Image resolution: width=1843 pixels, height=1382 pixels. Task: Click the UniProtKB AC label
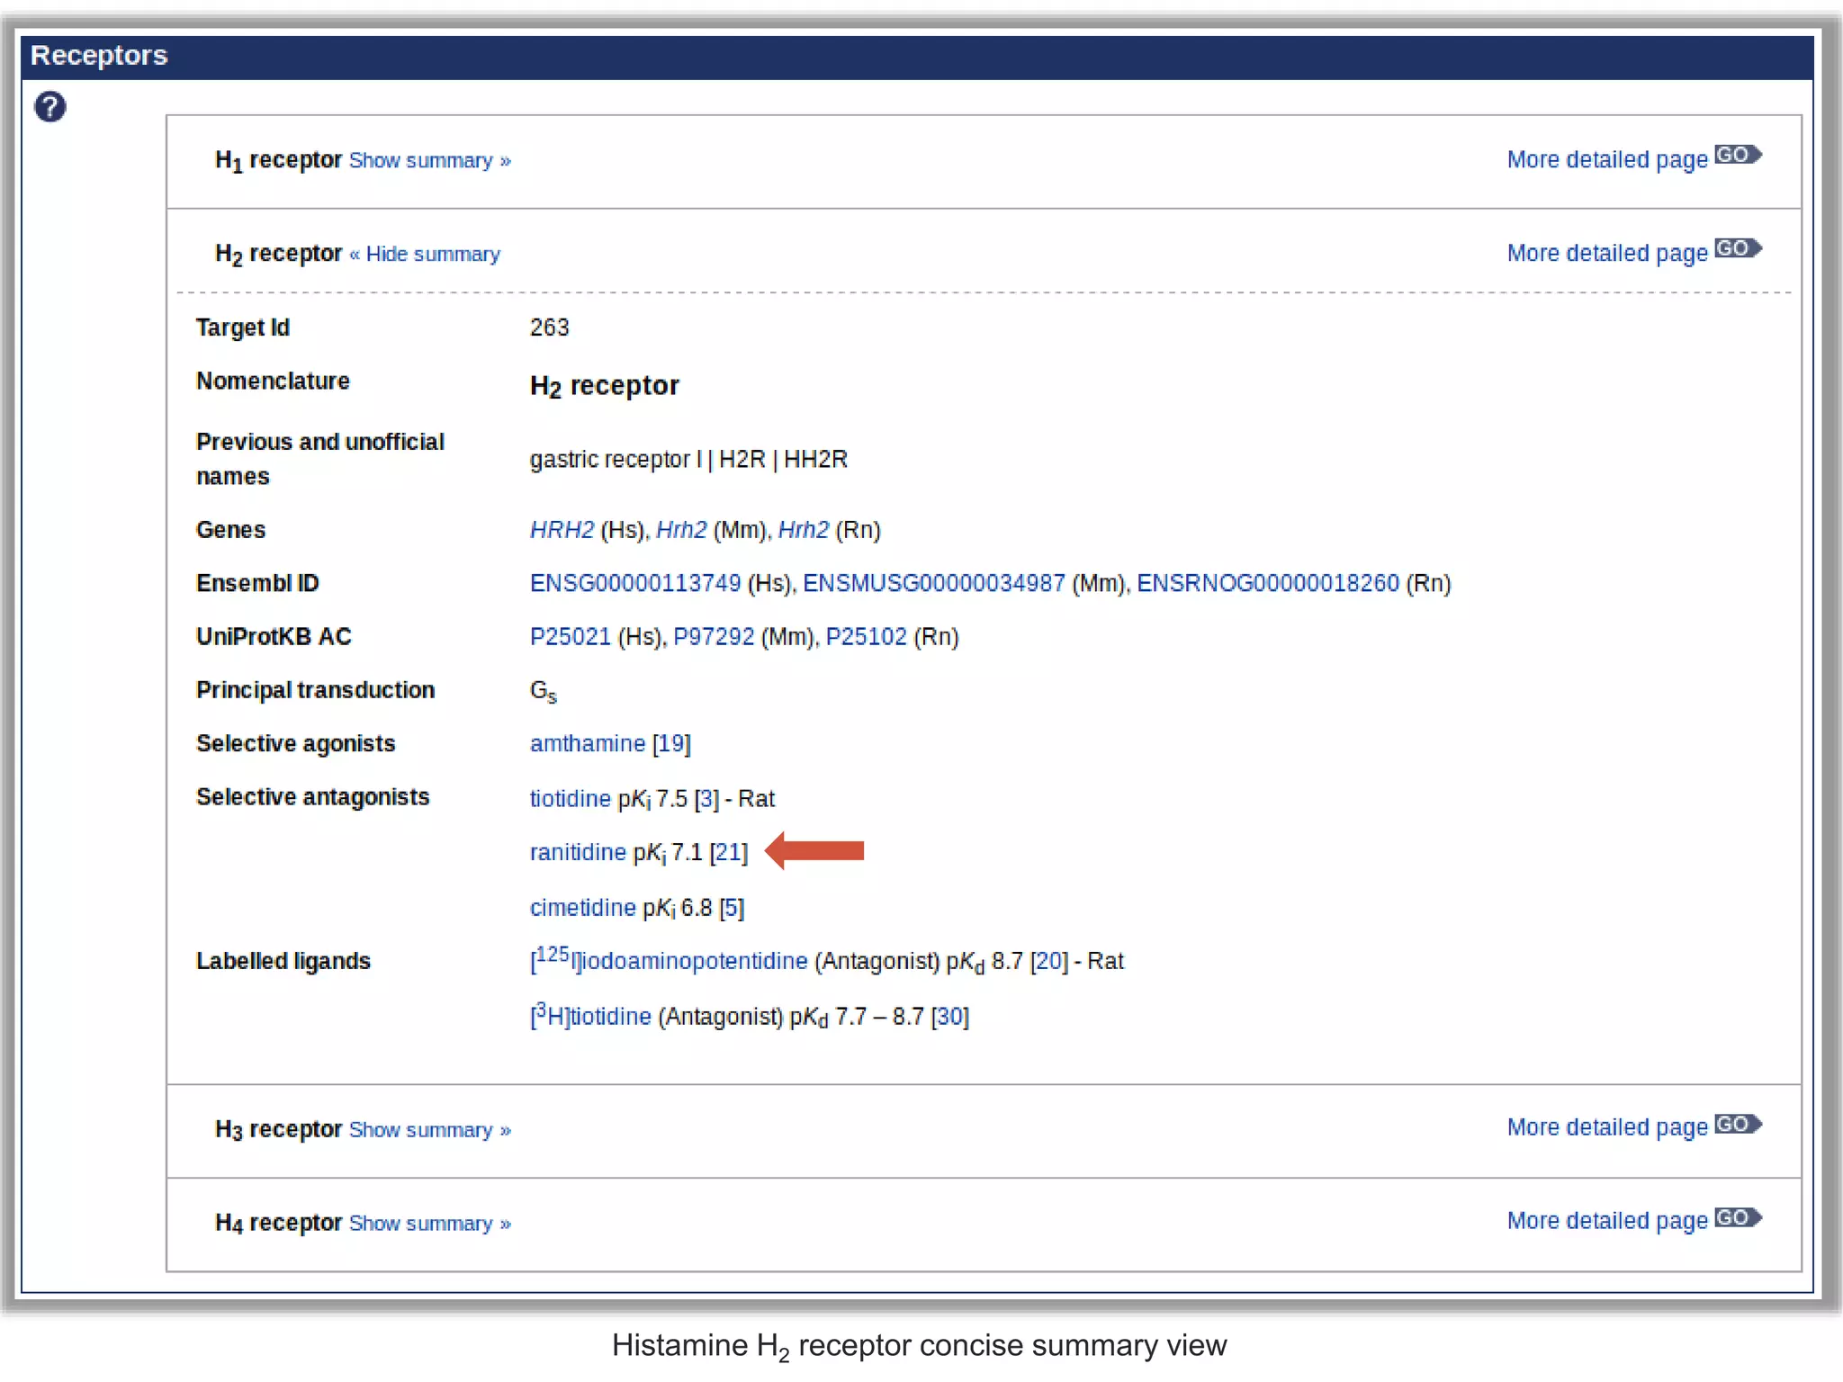coord(274,636)
